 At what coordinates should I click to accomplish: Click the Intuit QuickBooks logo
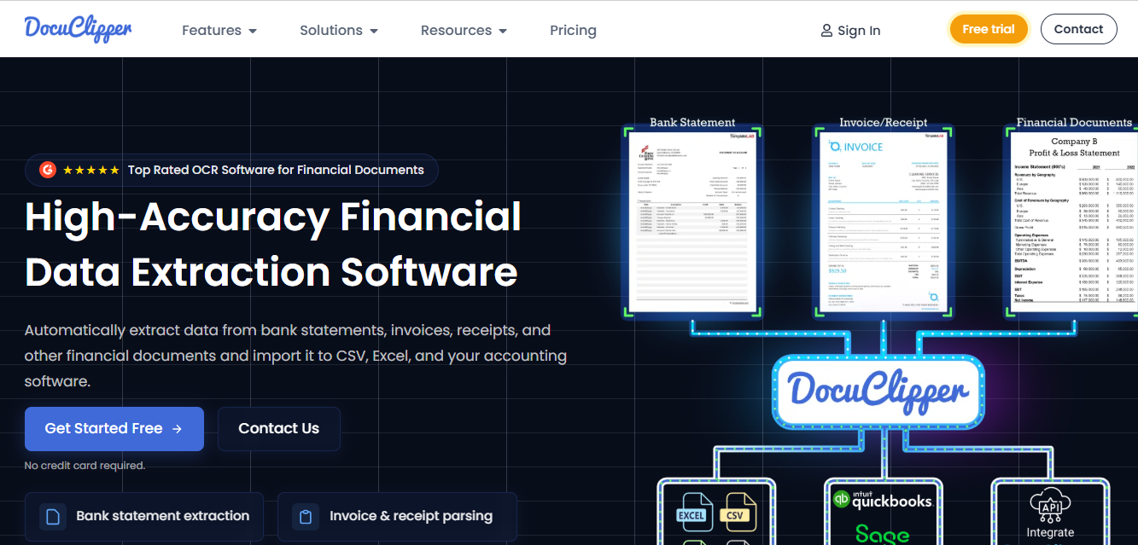[x=883, y=501]
